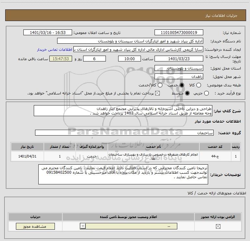
Task: Click the remaining days field showing 6
Action: click(94, 59)
